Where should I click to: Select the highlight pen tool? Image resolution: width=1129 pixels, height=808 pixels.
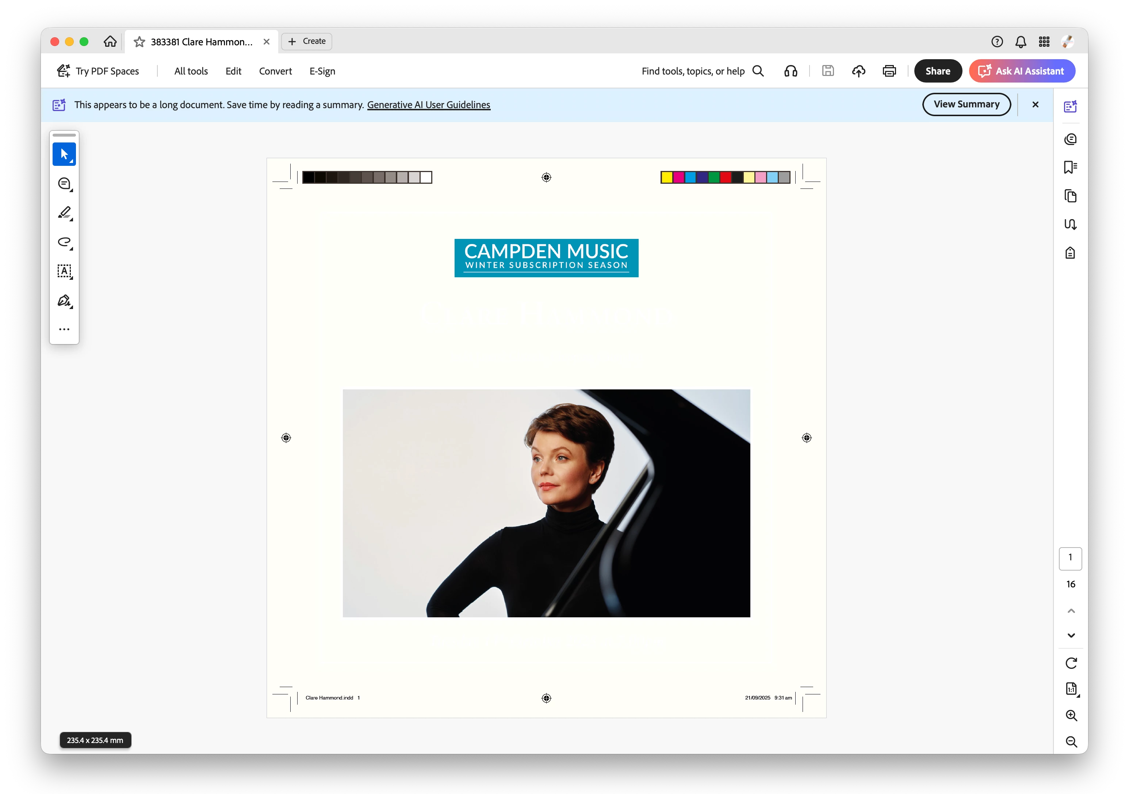click(64, 213)
